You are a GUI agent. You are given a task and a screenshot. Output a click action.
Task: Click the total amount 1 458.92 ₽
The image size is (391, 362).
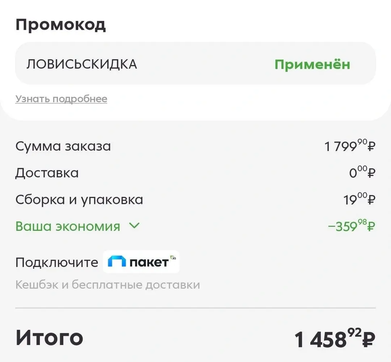(x=335, y=340)
